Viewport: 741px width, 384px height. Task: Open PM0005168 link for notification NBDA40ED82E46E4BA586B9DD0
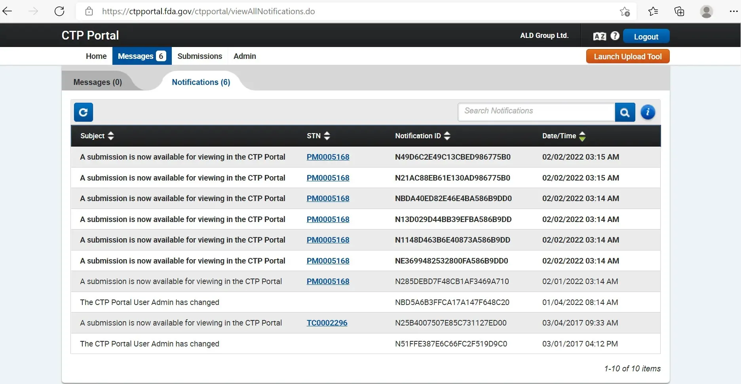click(328, 198)
